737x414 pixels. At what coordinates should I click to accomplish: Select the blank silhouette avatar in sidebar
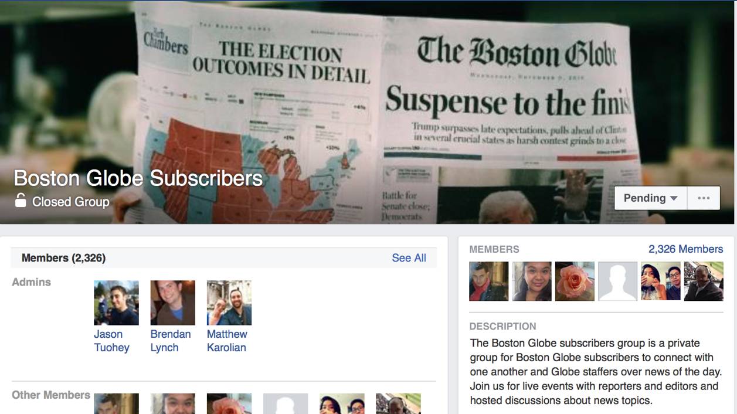pyautogui.click(x=617, y=281)
